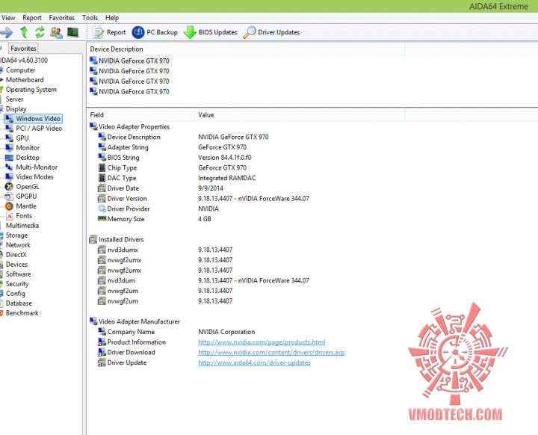This screenshot has width=538, height=435.
Task: Select the GPU tree item
Action: (22, 138)
